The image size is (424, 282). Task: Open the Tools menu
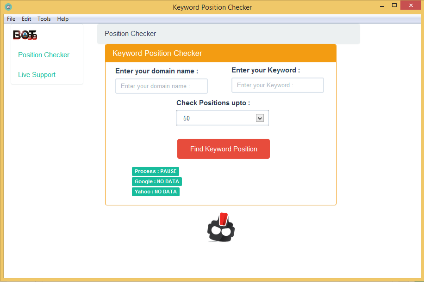[44, 19]
